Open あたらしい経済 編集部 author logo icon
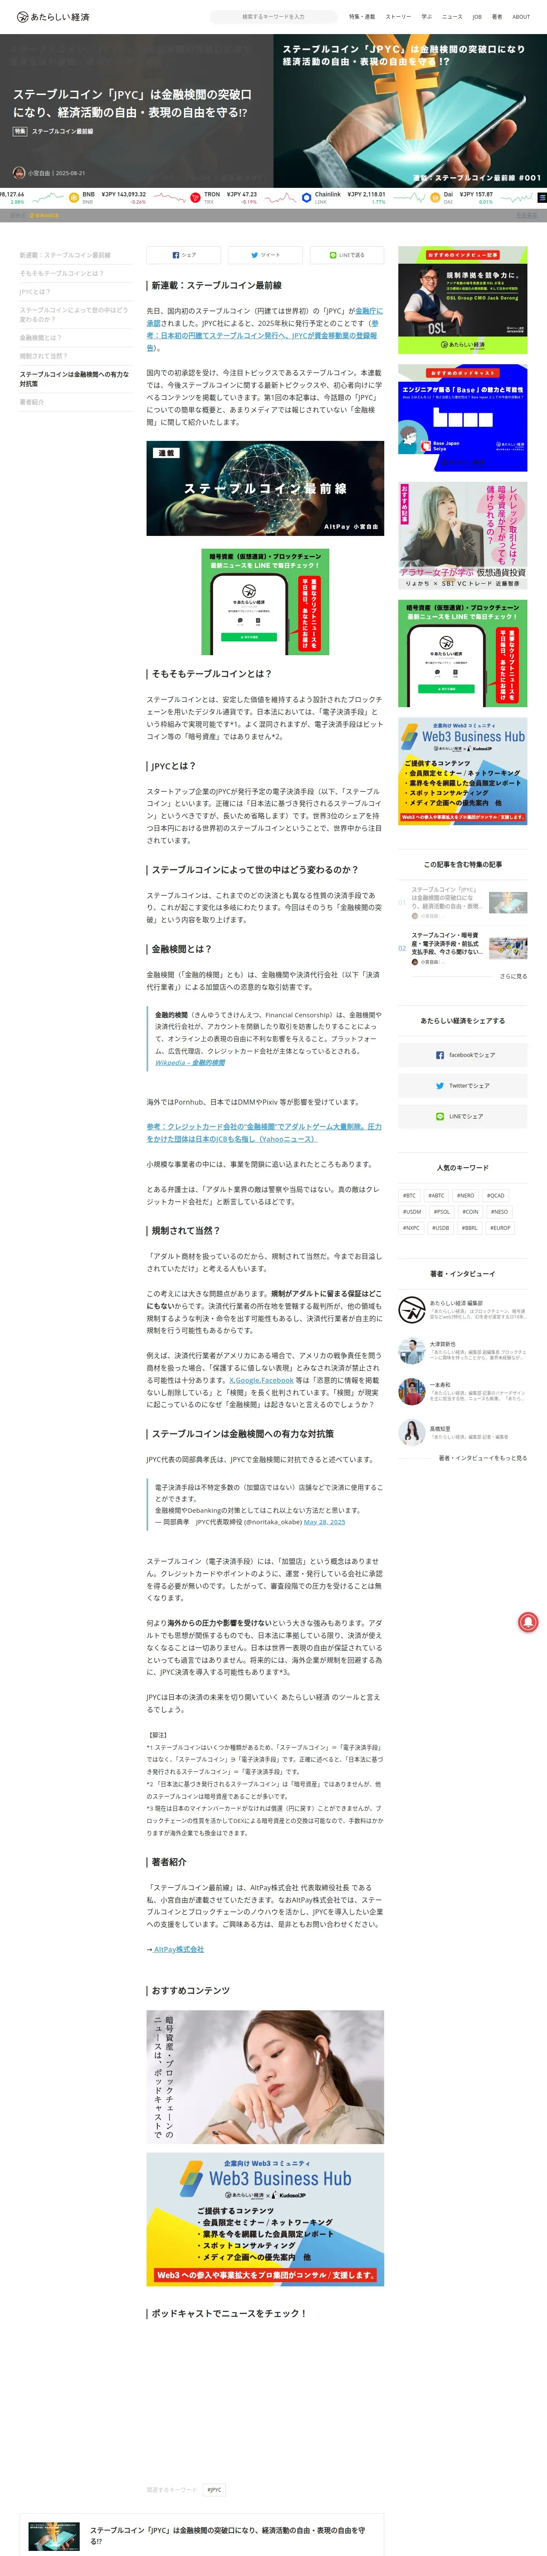This screenshot has width=547, height=2556. tap(411, 1310)
